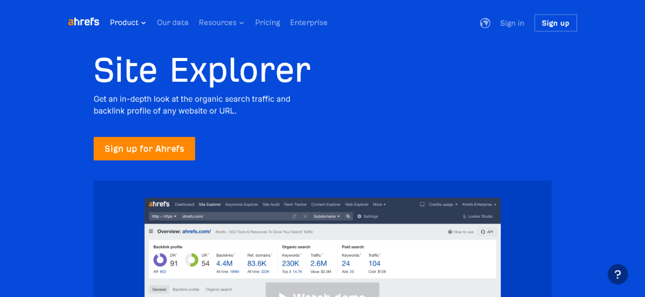Open the More dropdown in demo preview
Viewport: 645px width, 297px height.
[379, 204]
